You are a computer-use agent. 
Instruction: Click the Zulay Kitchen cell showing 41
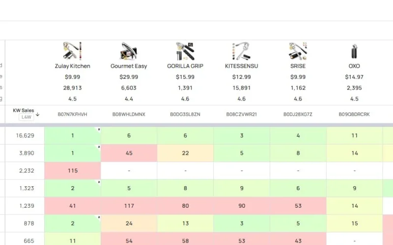tap(72, 206)
